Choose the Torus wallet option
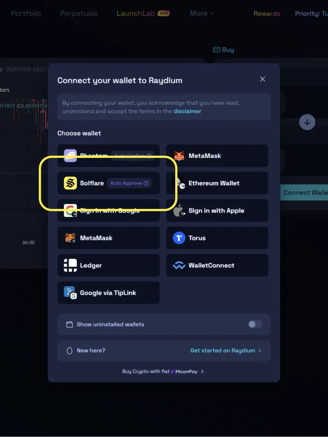328x437 pixels. (x=217, y=238)
